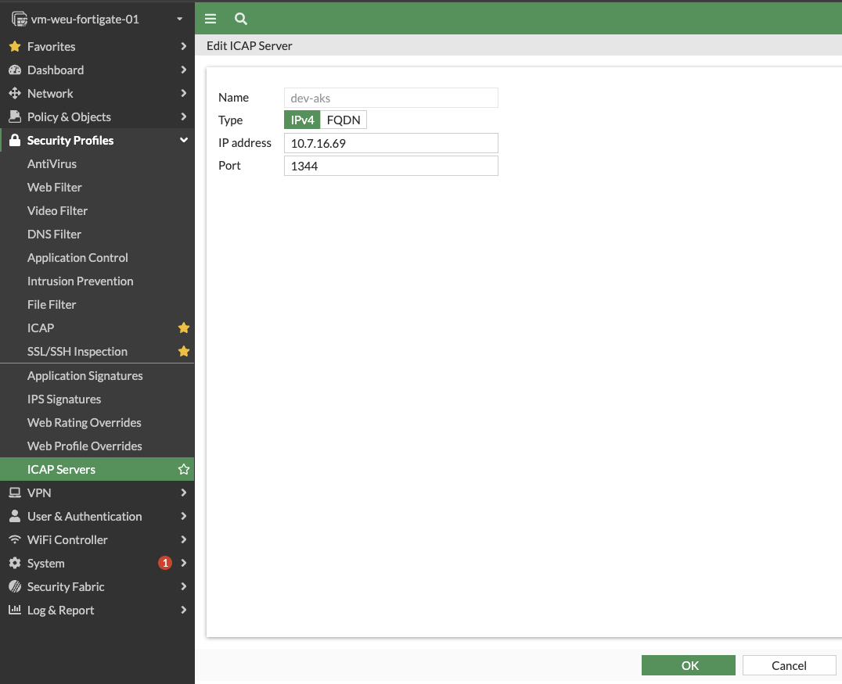Click the Security Fabric icon

(x=14, y=587)
